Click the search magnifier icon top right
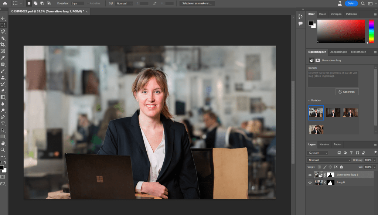 coord(363,3)
